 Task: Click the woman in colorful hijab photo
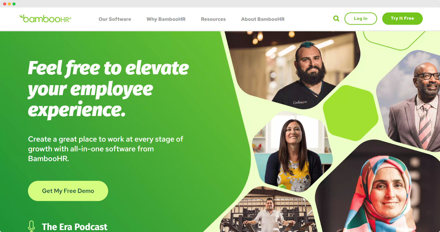pyautogui.click(x=380, y=189)
